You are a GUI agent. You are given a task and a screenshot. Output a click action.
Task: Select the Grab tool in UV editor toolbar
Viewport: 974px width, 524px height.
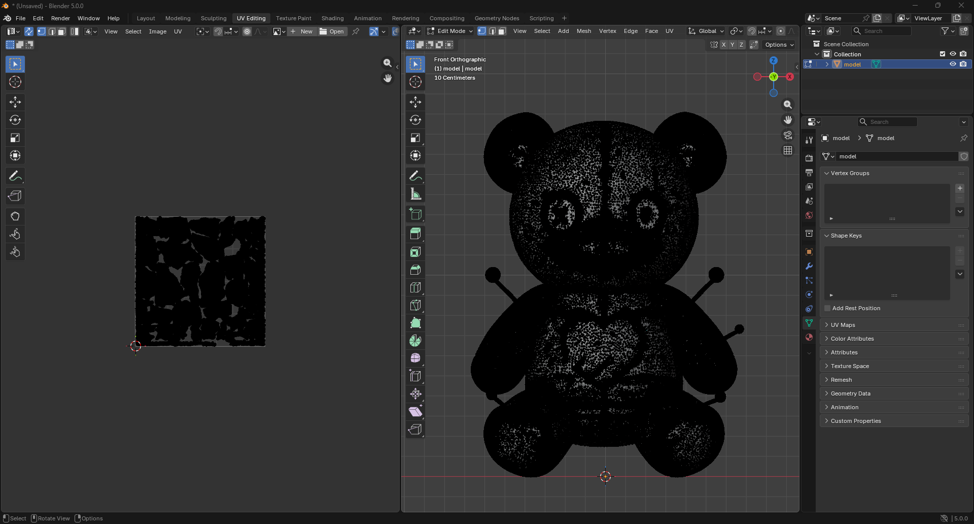(15, 216)
